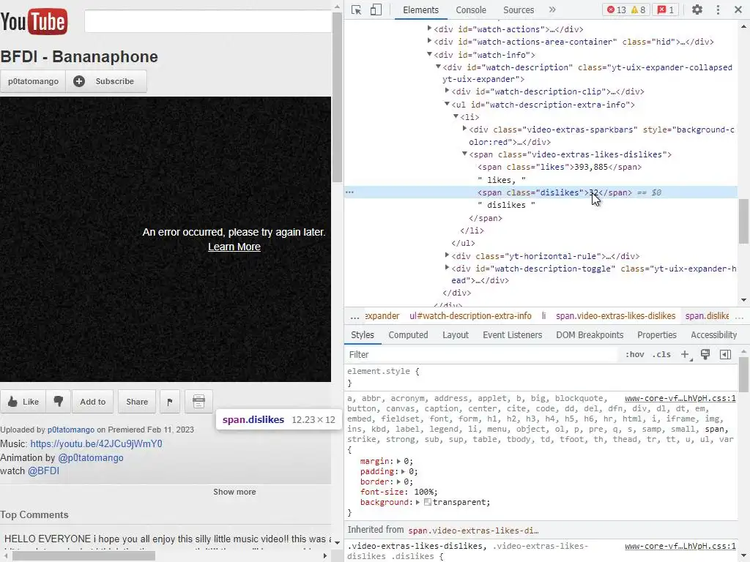This screenshot has width=750, height=562.
Task: Click the 8 warnings counter
Action: point(639,10)
